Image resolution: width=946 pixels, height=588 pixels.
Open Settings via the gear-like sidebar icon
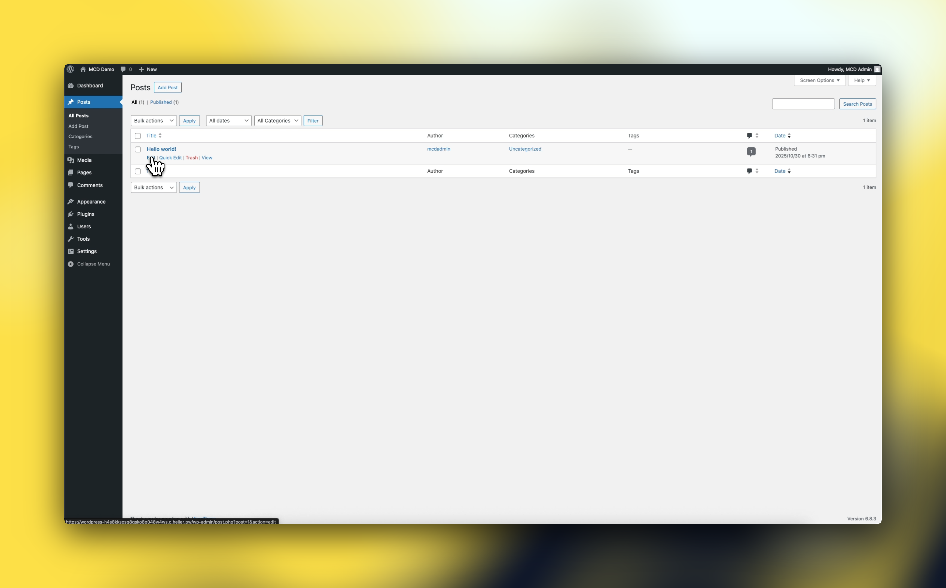tap(71, 251)
